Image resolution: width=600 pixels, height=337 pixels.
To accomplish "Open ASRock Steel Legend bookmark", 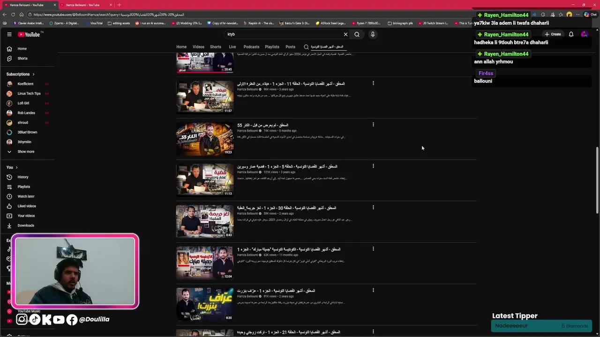I will [x=330, y=23].
